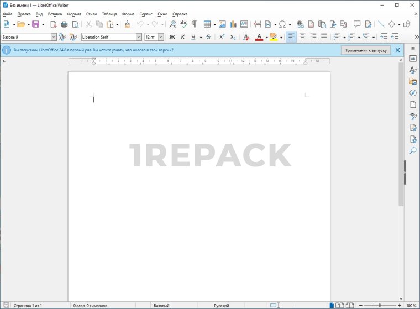Click the Clone Formatting paintbrush icon

pos(127,24)
